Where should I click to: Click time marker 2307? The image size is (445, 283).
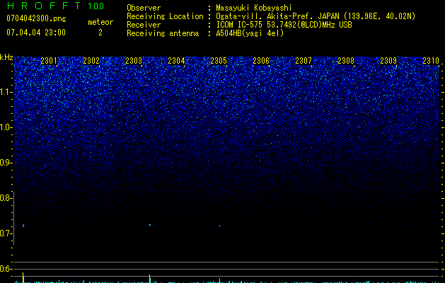coord(304,61)
